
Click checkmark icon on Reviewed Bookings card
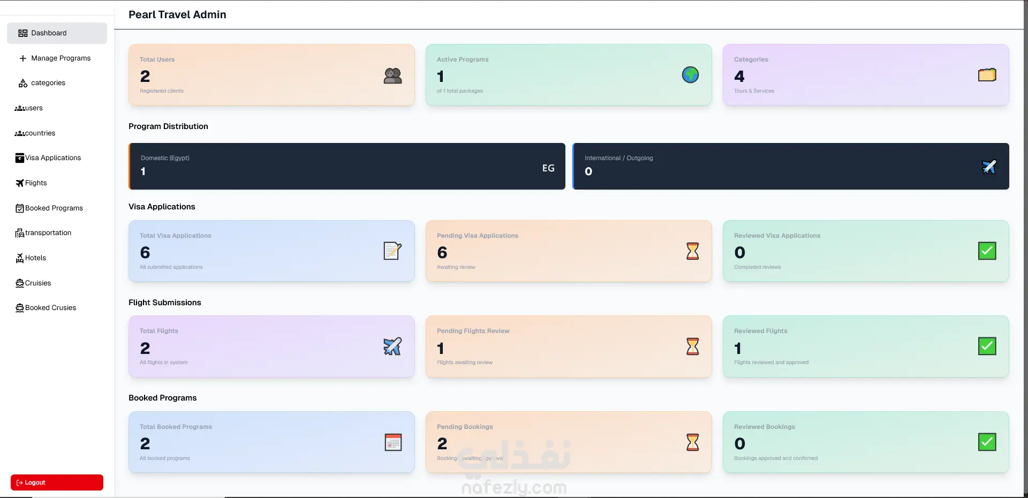pos(987,442)
